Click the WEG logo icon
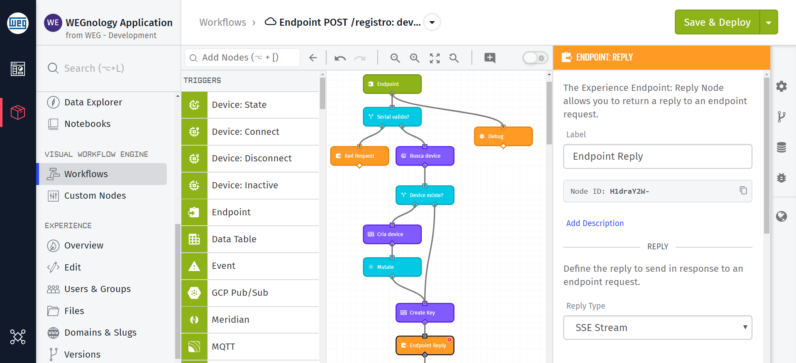 (x=18, y=23)
